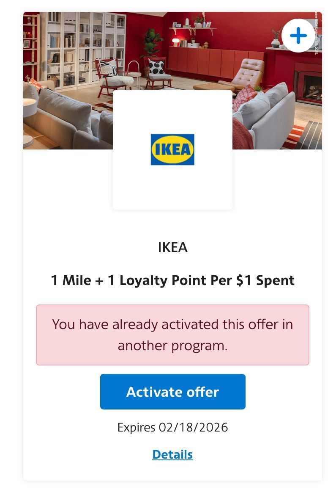Activate the IKEA offer
This screenshot has width=336, height=498.
[173, 392]
